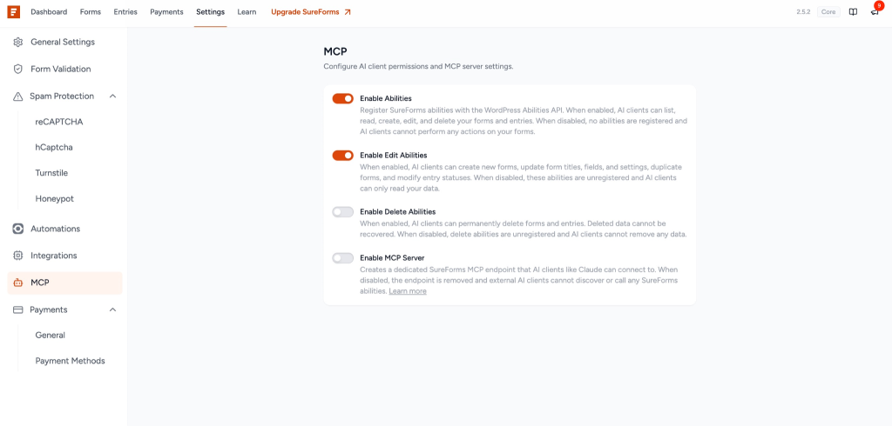The image size is (892, 426).
Task: Follow the Upgrade SureForms link
Action: click(x=311, y=12)
